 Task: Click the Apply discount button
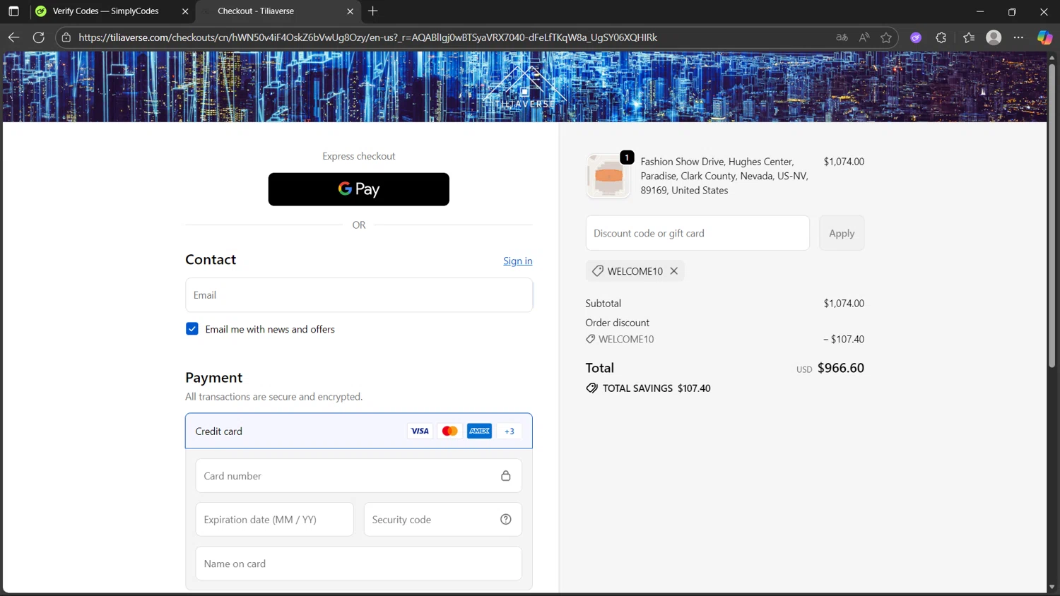842,233
